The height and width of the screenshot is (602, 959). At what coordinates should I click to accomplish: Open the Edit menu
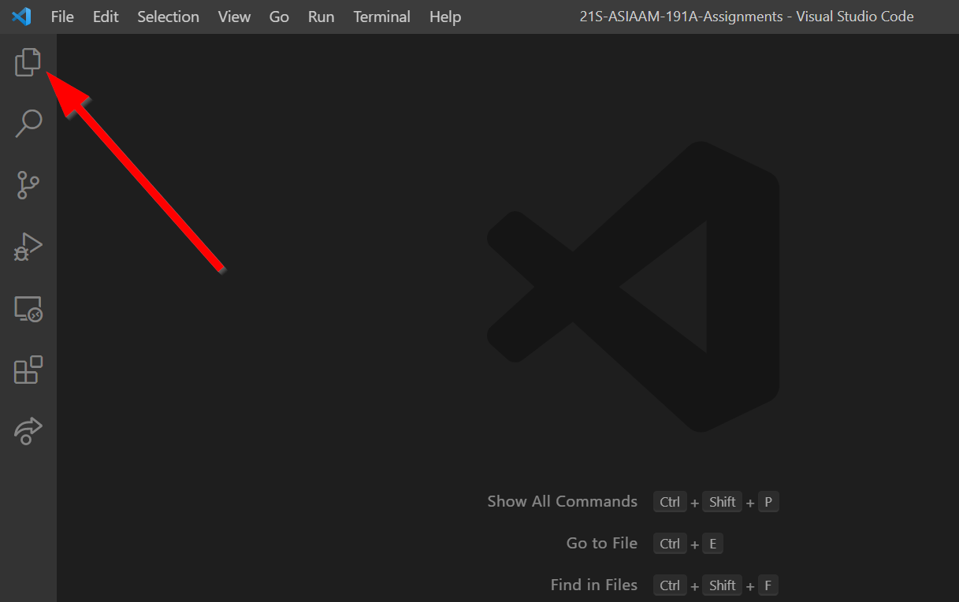106,17
